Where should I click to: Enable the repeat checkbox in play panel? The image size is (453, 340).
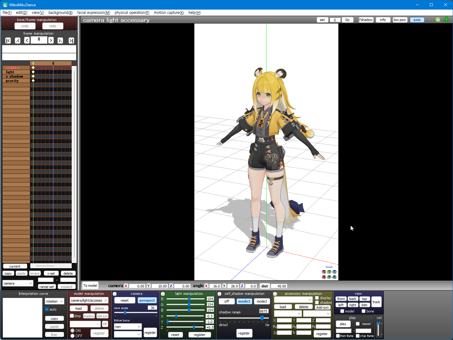coord(358,324)
